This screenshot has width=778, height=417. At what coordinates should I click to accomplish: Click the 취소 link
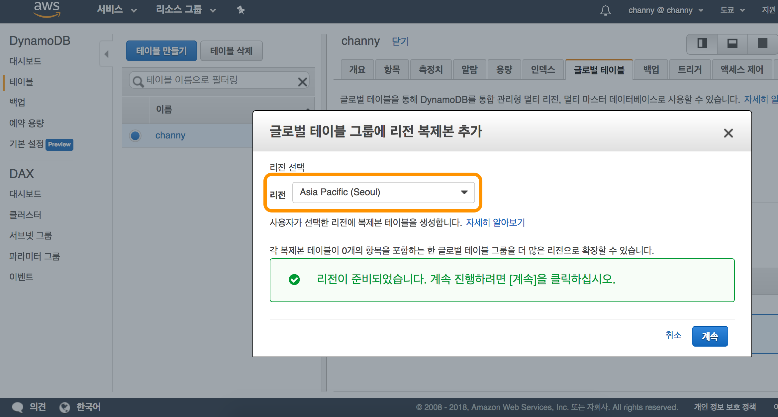pos(673,335)
